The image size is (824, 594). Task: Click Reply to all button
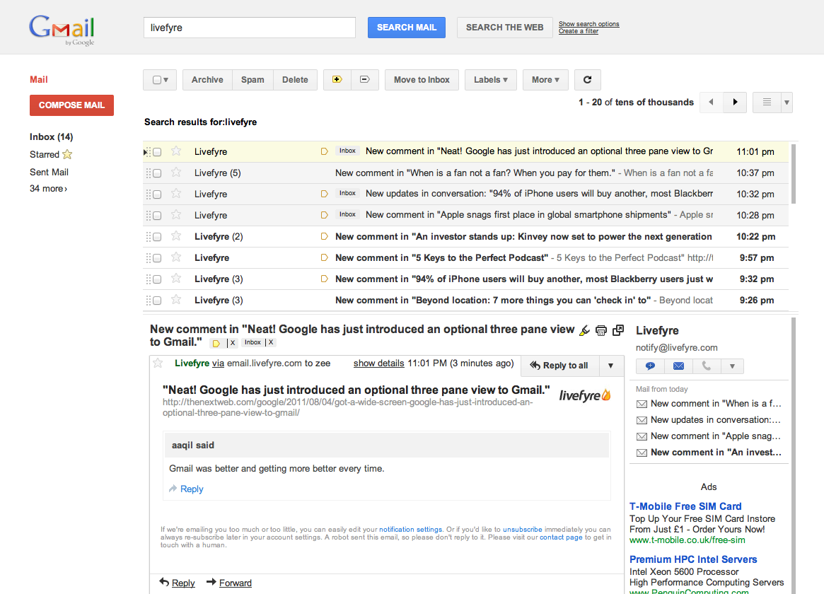click(x=559, y=366)
